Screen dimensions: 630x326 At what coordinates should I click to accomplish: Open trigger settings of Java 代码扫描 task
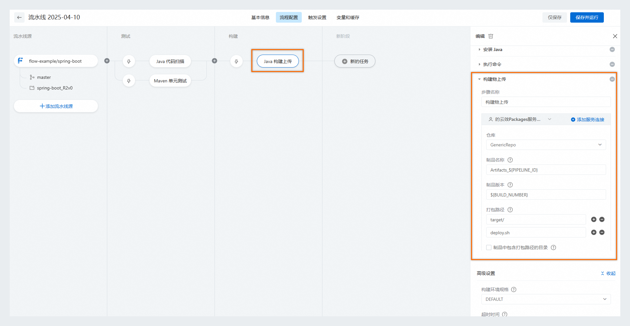(129, 61)
